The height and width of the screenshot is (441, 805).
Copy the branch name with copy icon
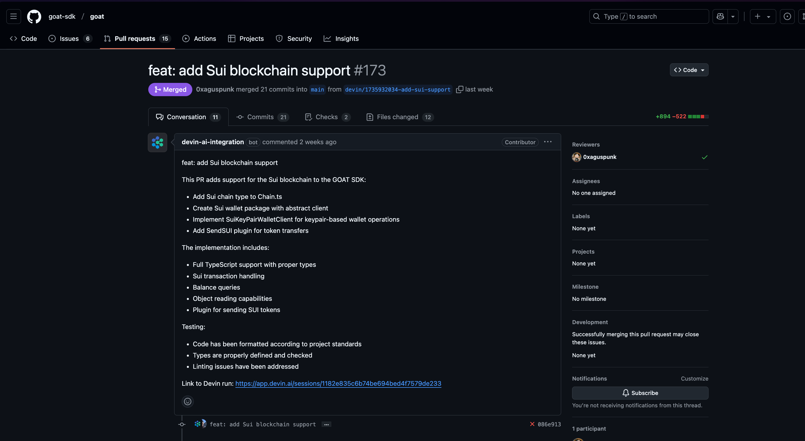[460, 90]
